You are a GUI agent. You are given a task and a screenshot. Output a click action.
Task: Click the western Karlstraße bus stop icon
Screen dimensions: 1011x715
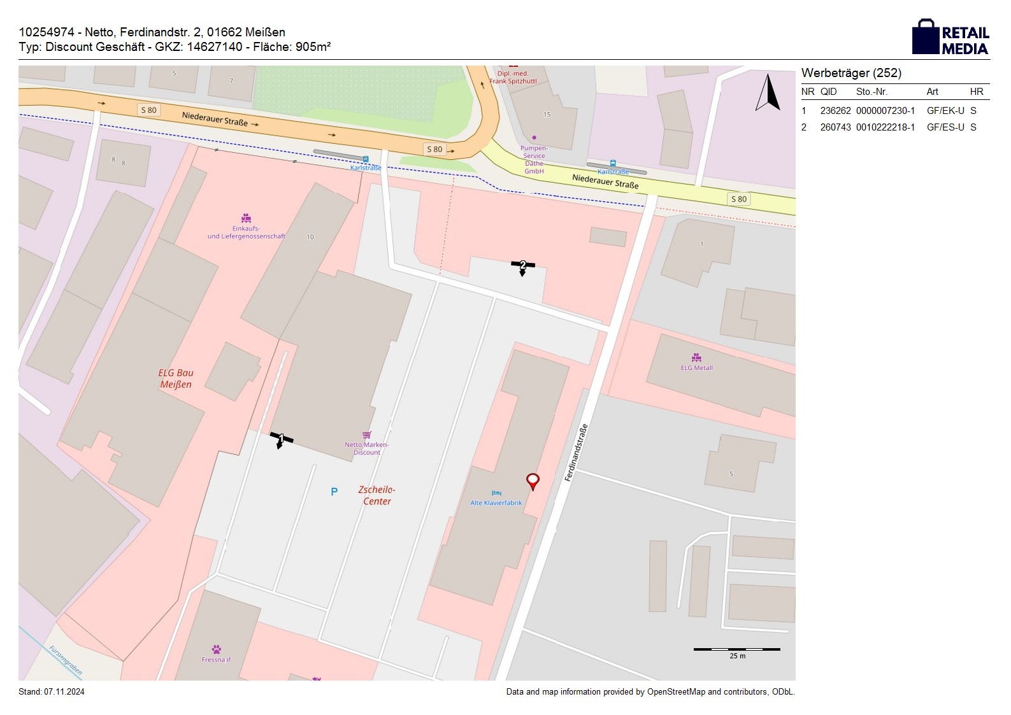366,159
